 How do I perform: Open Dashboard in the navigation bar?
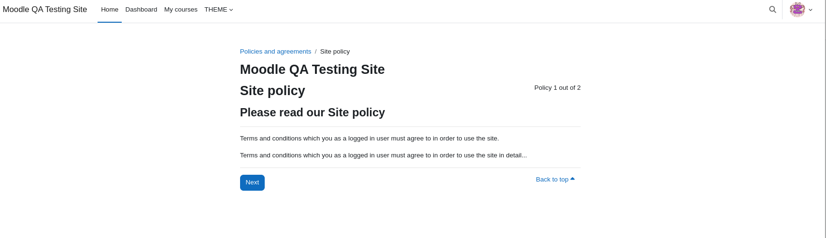pos(141,10)
